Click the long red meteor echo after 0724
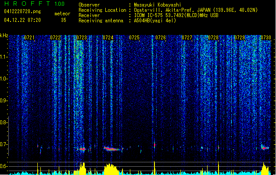Screen dimensions: 276x175 pos(113,149)
